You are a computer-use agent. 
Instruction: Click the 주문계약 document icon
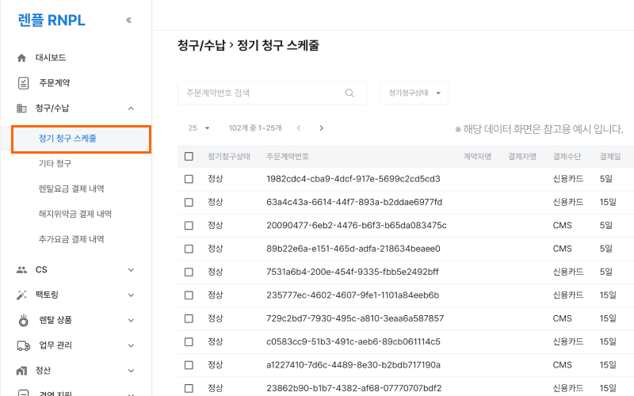tap(23, 83)
